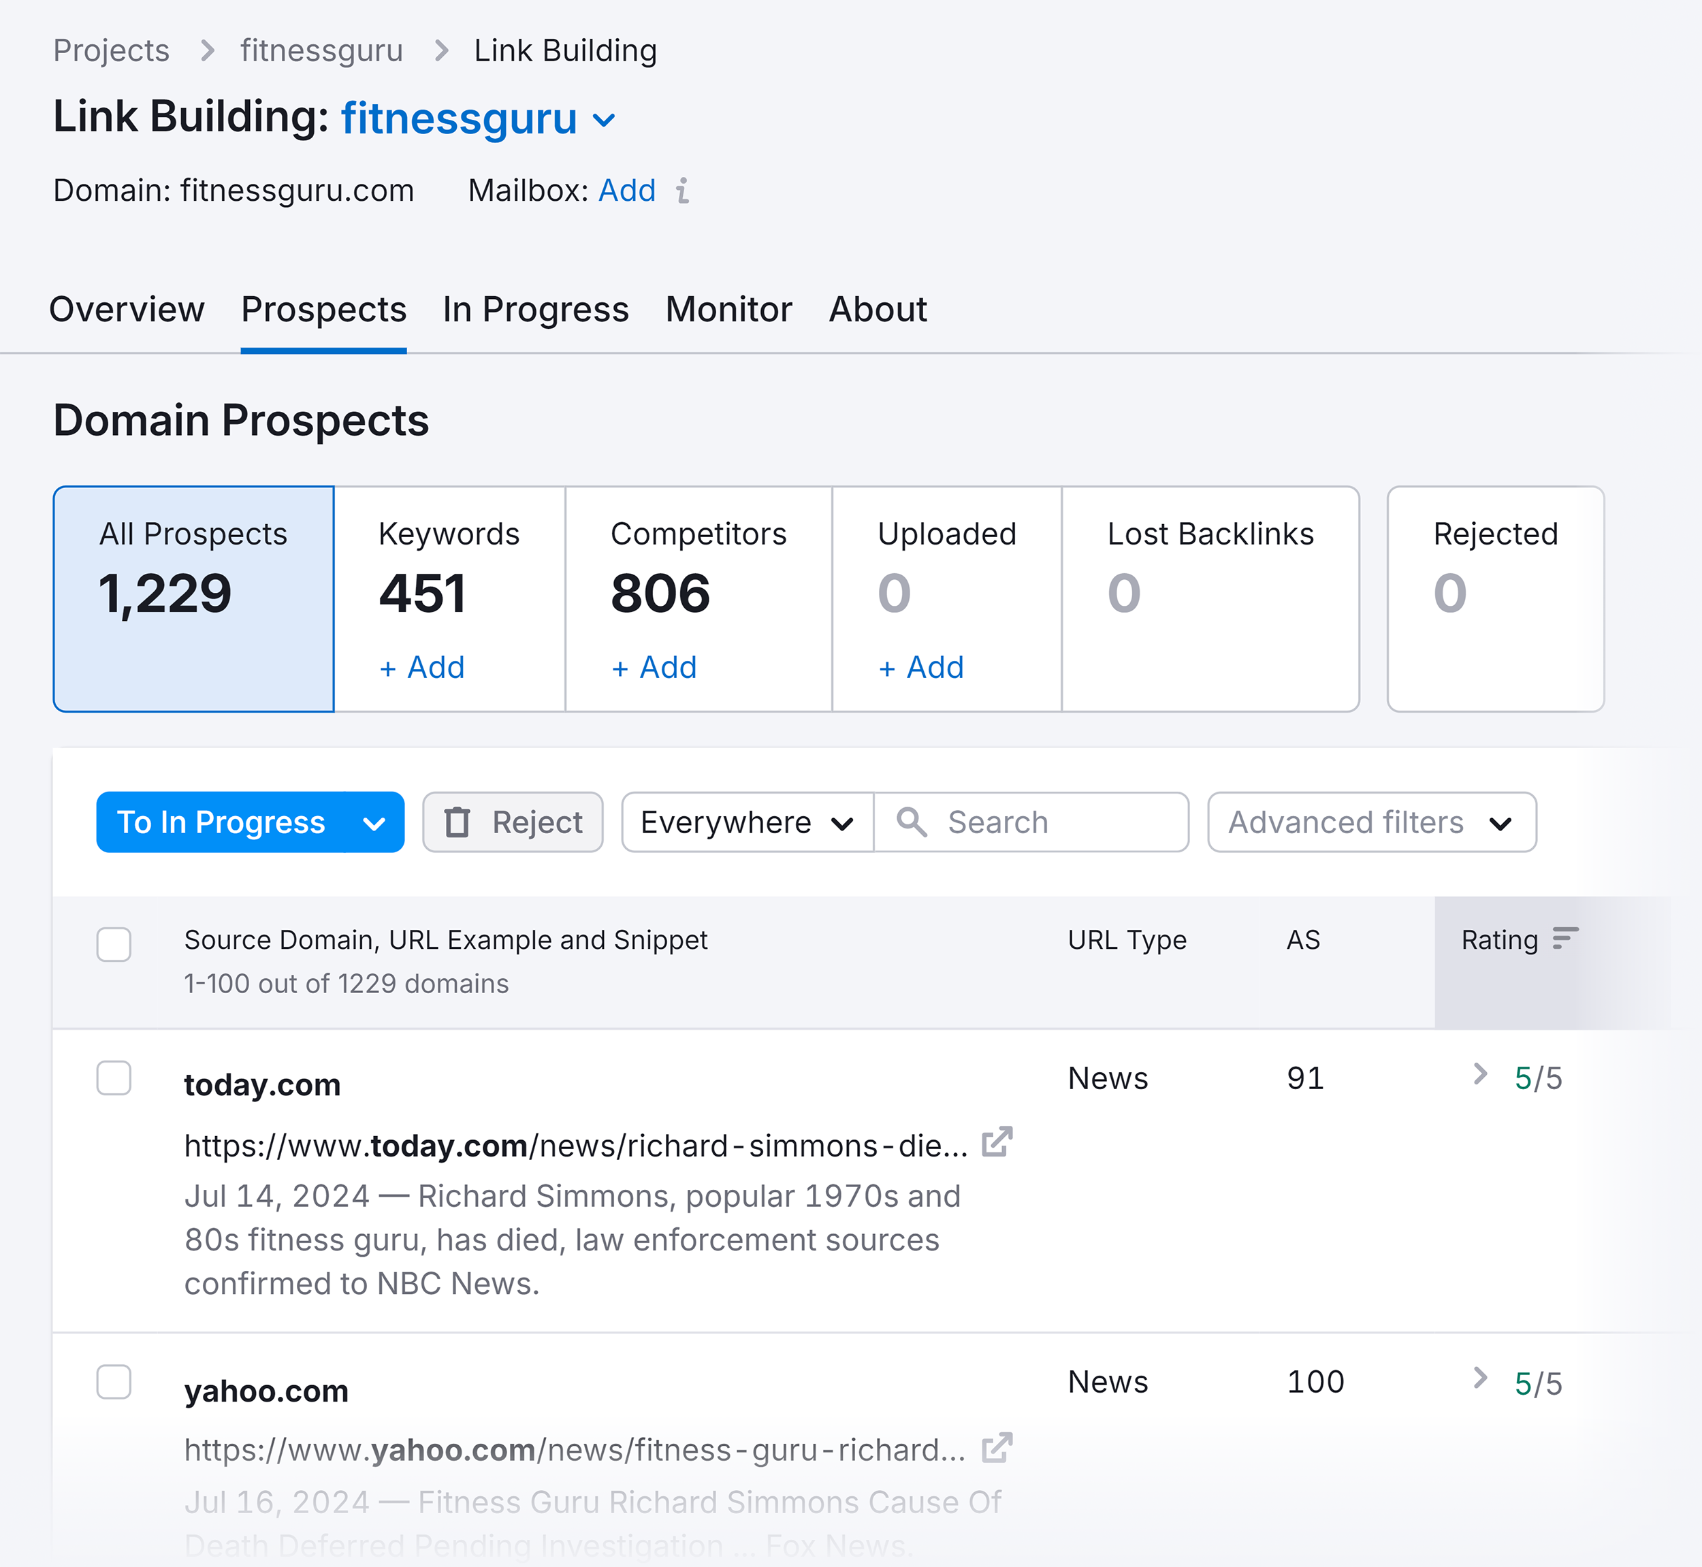Open the Advanced filters dropdown
The height and width of the screenshot is (1567, 1702).
(x=1371, y=822)
